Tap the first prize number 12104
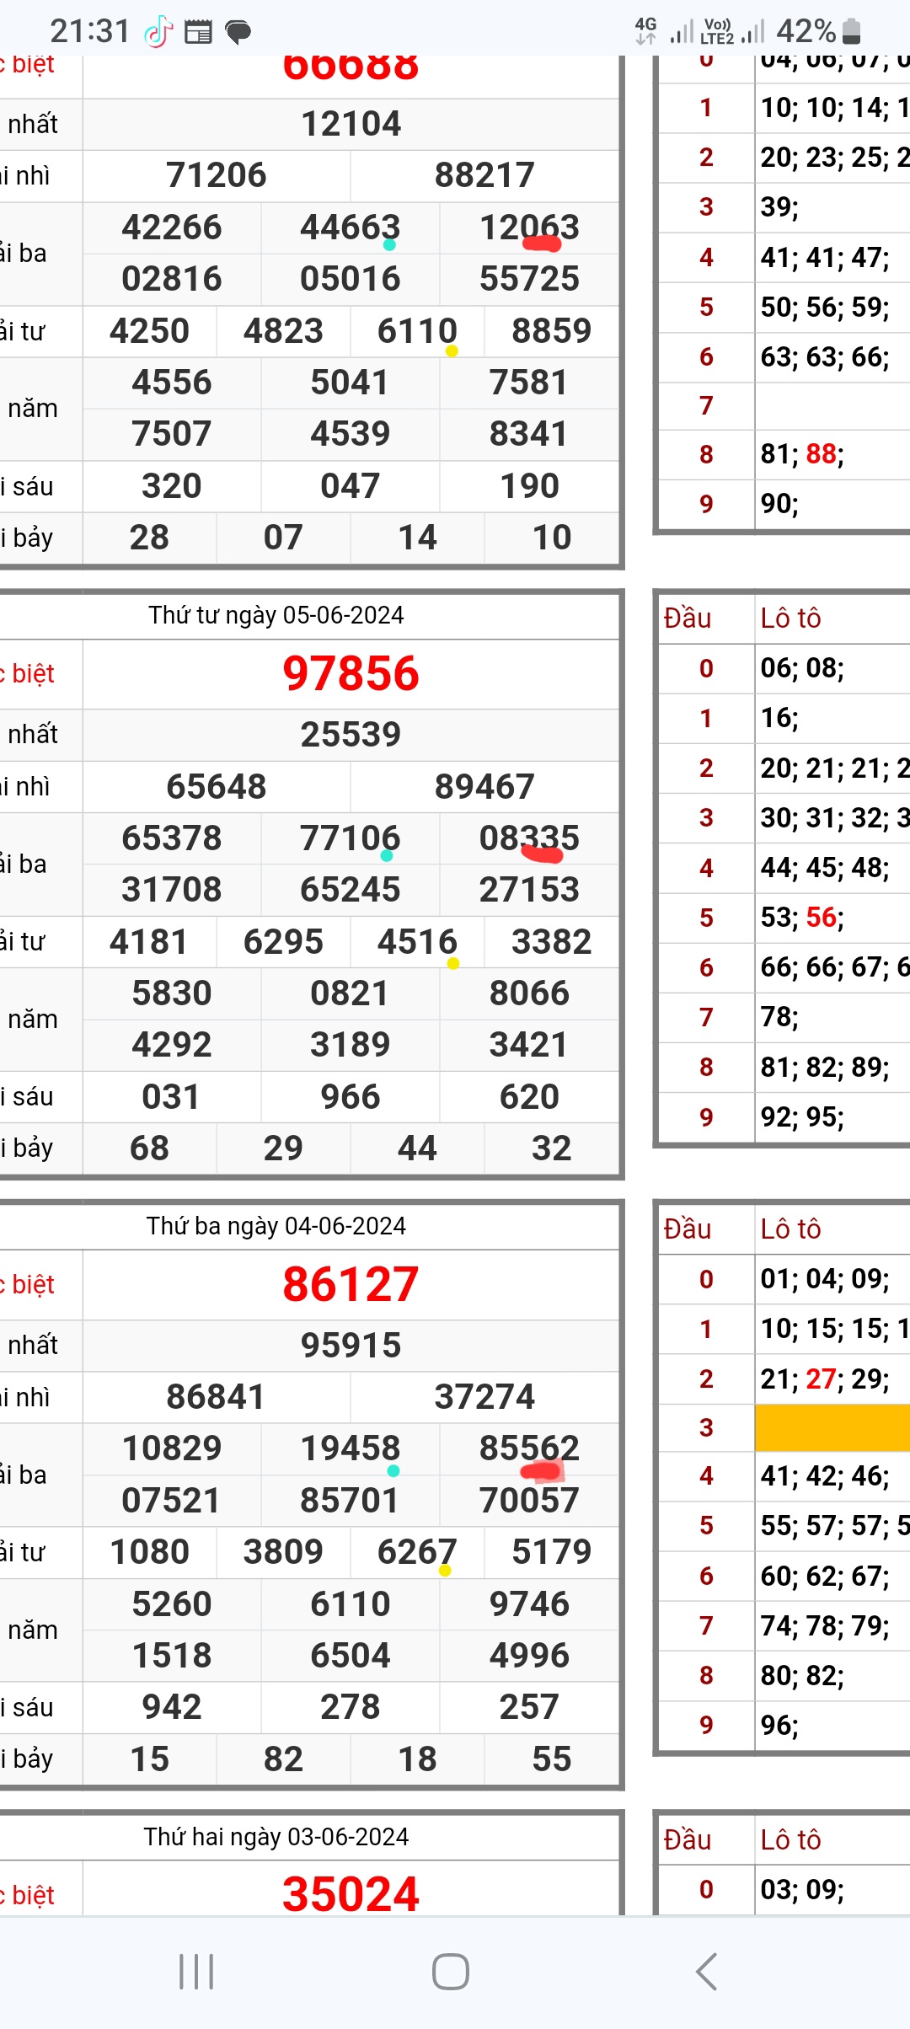910x2029 pixels. coord(351,125)
